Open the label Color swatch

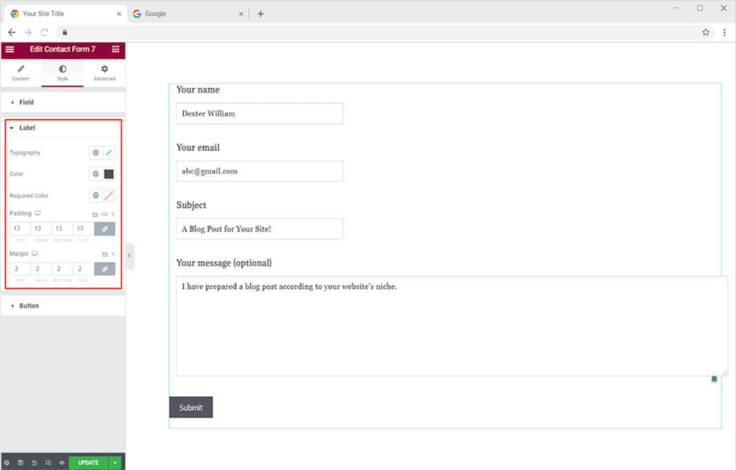(x=109, y=174)
